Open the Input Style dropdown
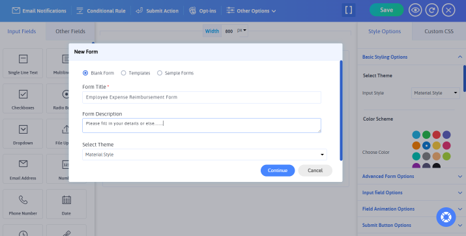Screen dimensions: 466x236 point(435,93)
